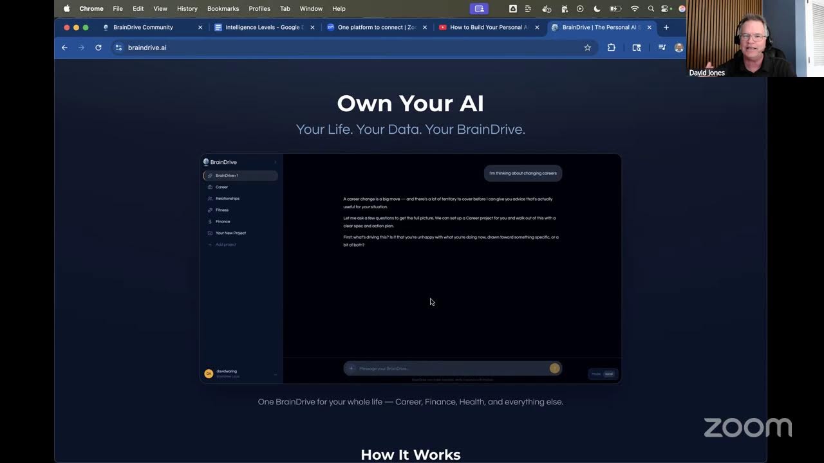
Task: Expand the davidwaring account menu chevron
Action: (276, 374)
